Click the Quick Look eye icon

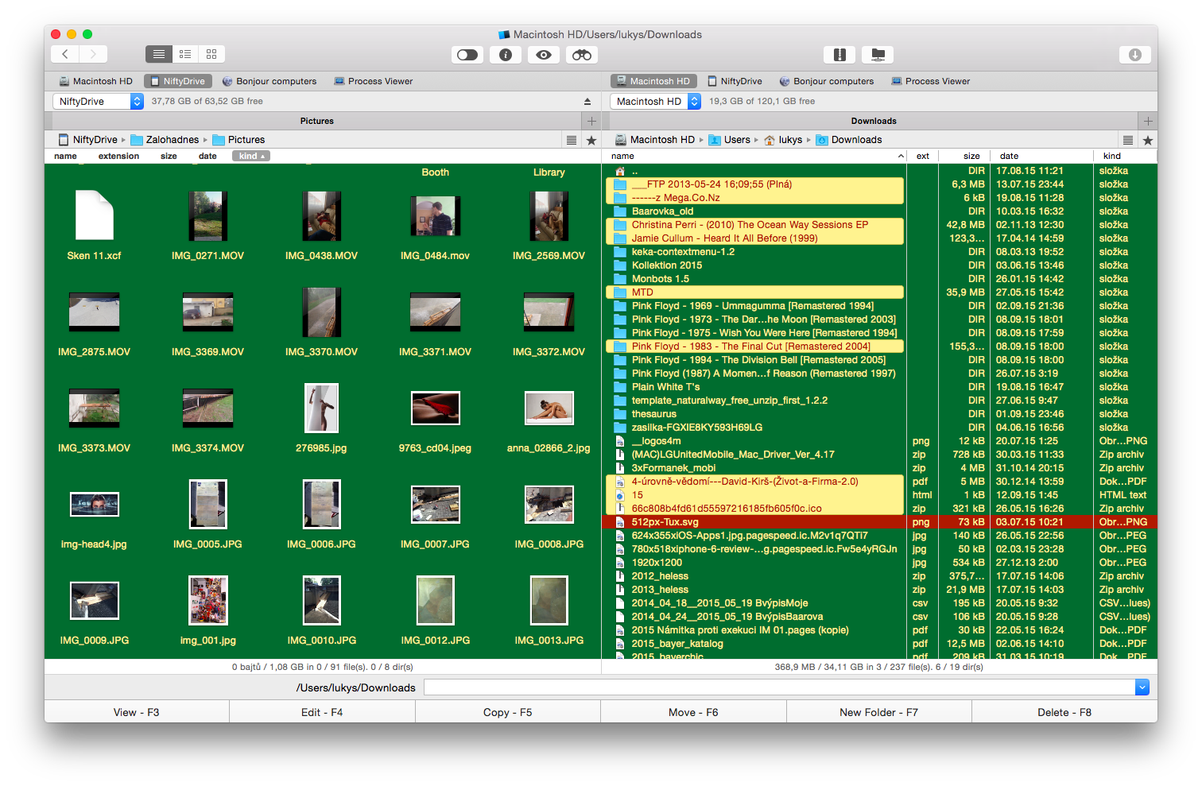[544, 55]
